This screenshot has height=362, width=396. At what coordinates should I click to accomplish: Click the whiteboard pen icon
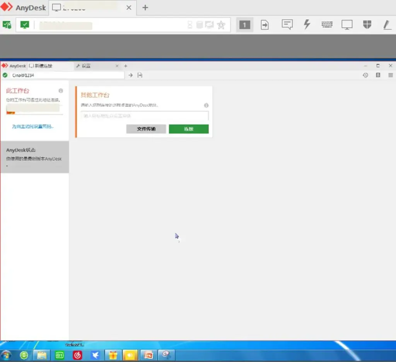[387, 25]
